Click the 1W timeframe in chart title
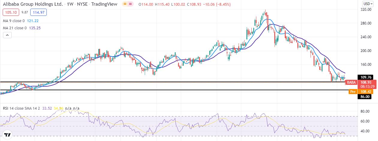 click(x=70, y=4)
